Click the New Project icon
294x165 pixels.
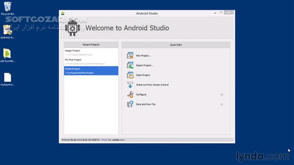pos(130,56)
